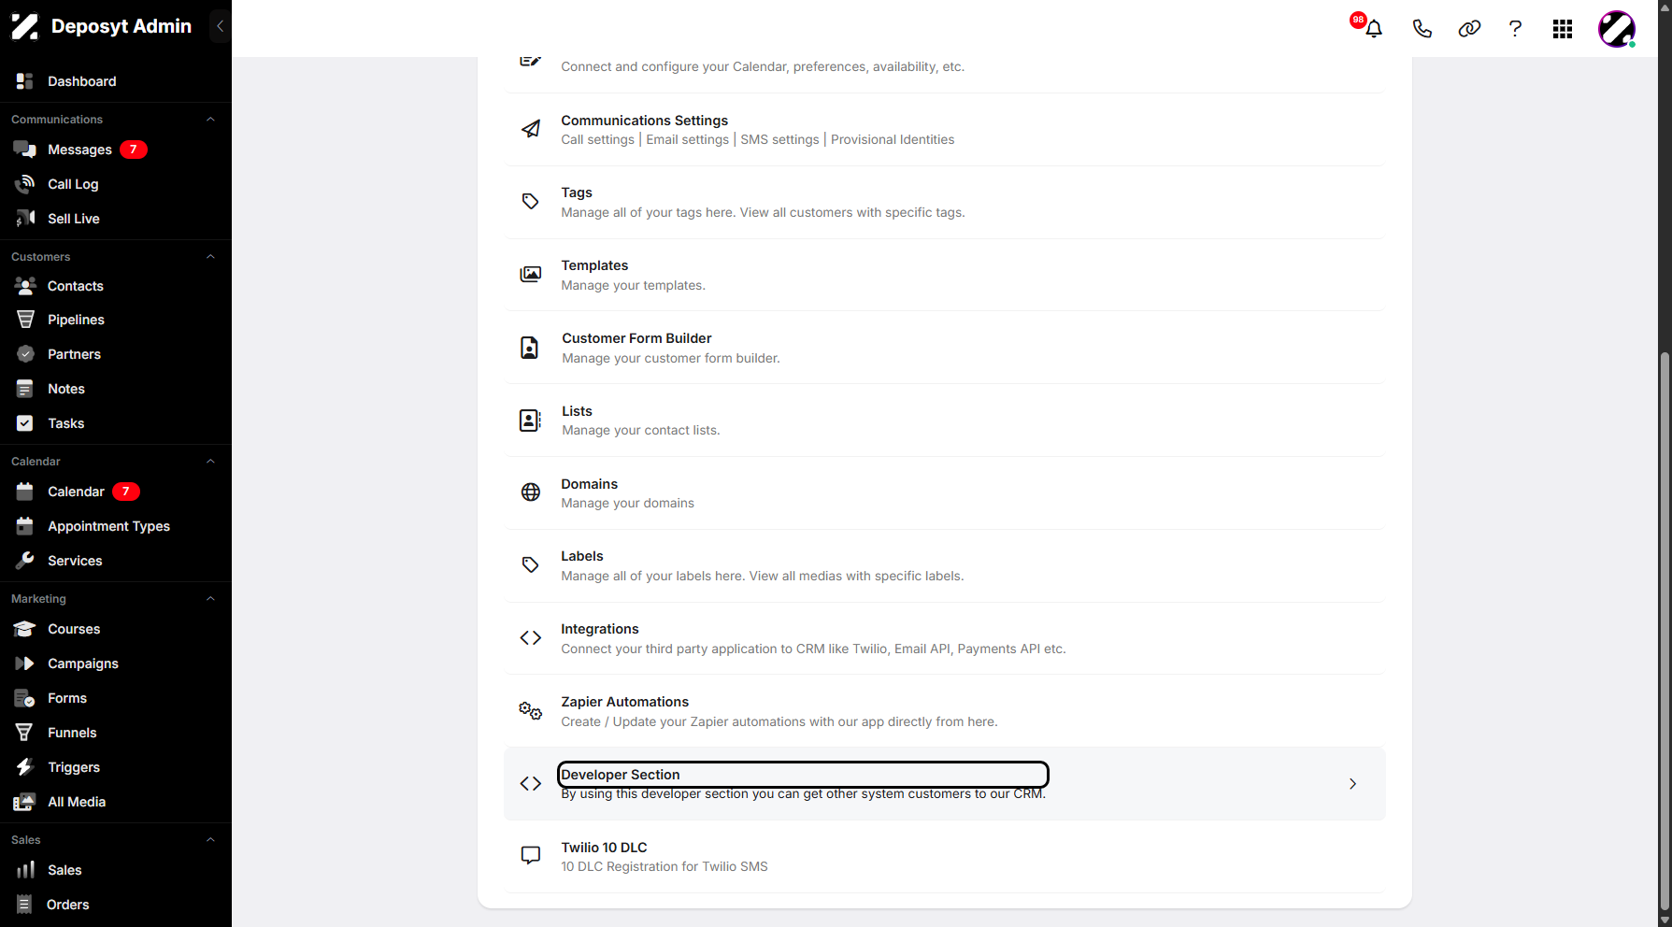Collapse the Calendar sidebar section
The width and height of the screenshot is (1672, 927).
click(210, 462)
